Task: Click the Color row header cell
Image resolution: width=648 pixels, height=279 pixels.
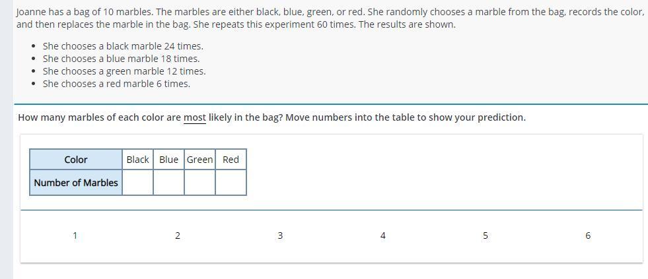Action: (x=76, y=160)
